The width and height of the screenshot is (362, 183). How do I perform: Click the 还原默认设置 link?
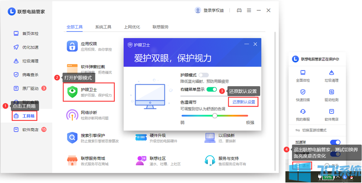pyautogui.click(x=244, y=102)
